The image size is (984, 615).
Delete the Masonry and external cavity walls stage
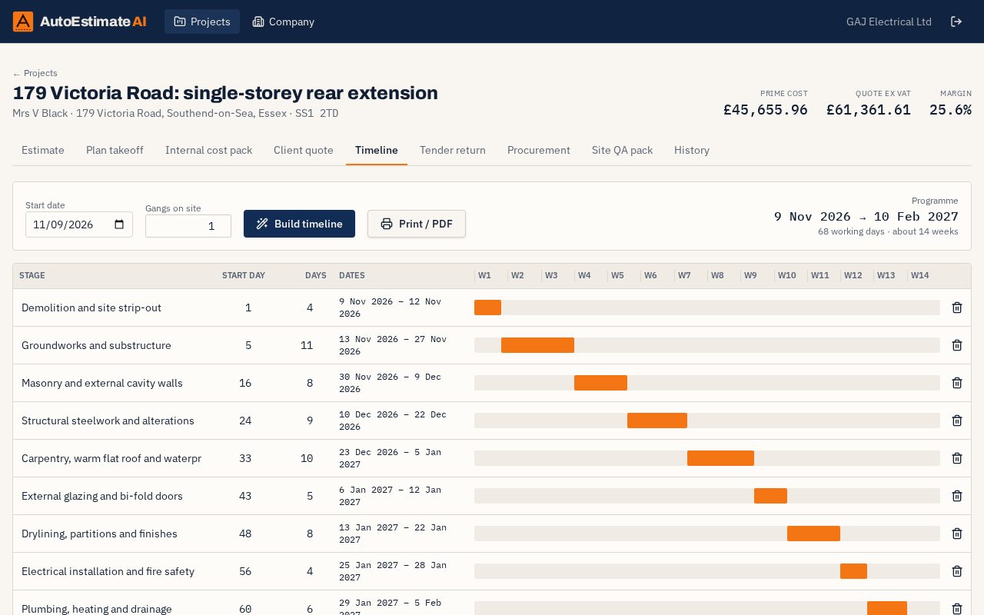(957, 383)
